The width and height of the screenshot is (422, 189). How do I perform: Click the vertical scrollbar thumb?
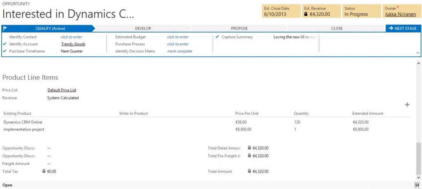pos(418,159)
